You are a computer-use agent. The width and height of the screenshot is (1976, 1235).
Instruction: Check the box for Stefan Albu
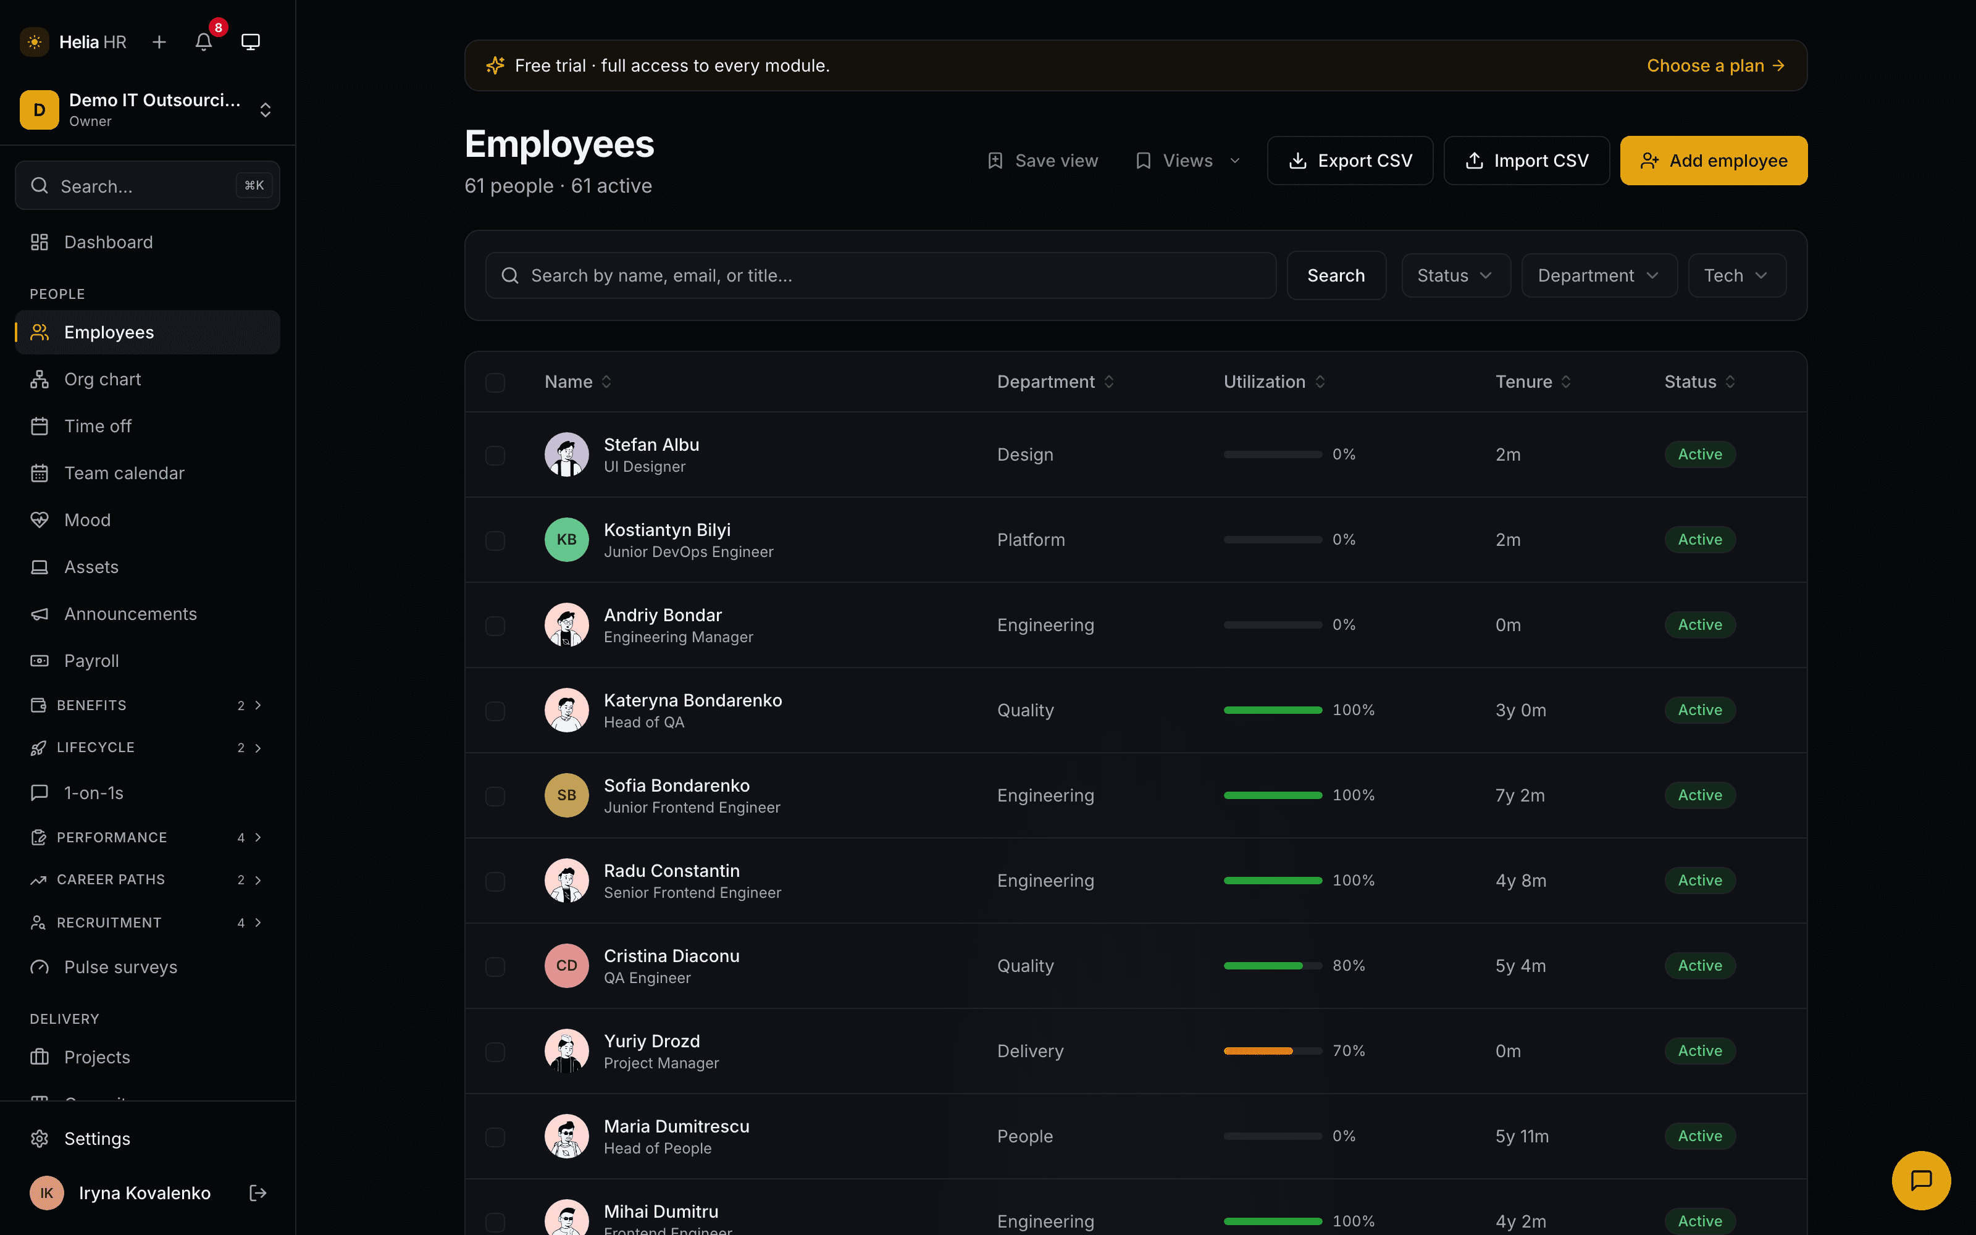(x=495, y=455)
